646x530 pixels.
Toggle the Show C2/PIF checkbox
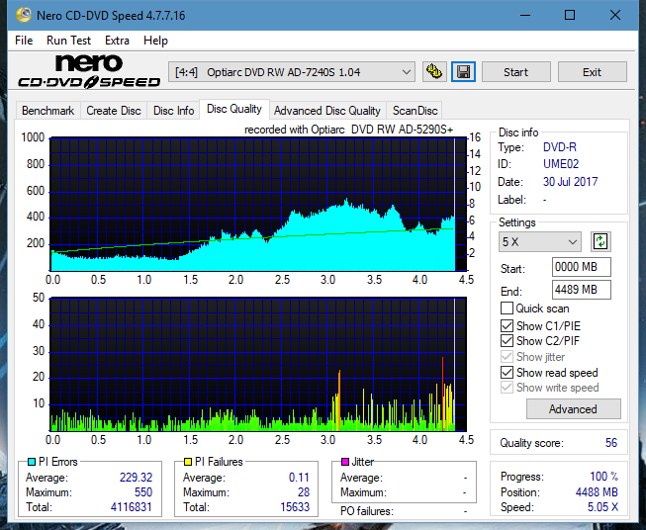[507, 341]
